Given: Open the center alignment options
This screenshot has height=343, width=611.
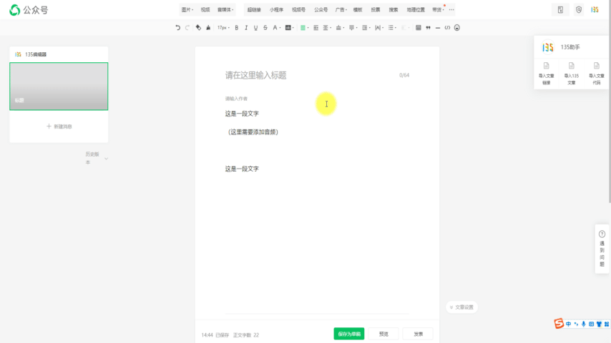Looking at the screenshot, I should [326, 28].
